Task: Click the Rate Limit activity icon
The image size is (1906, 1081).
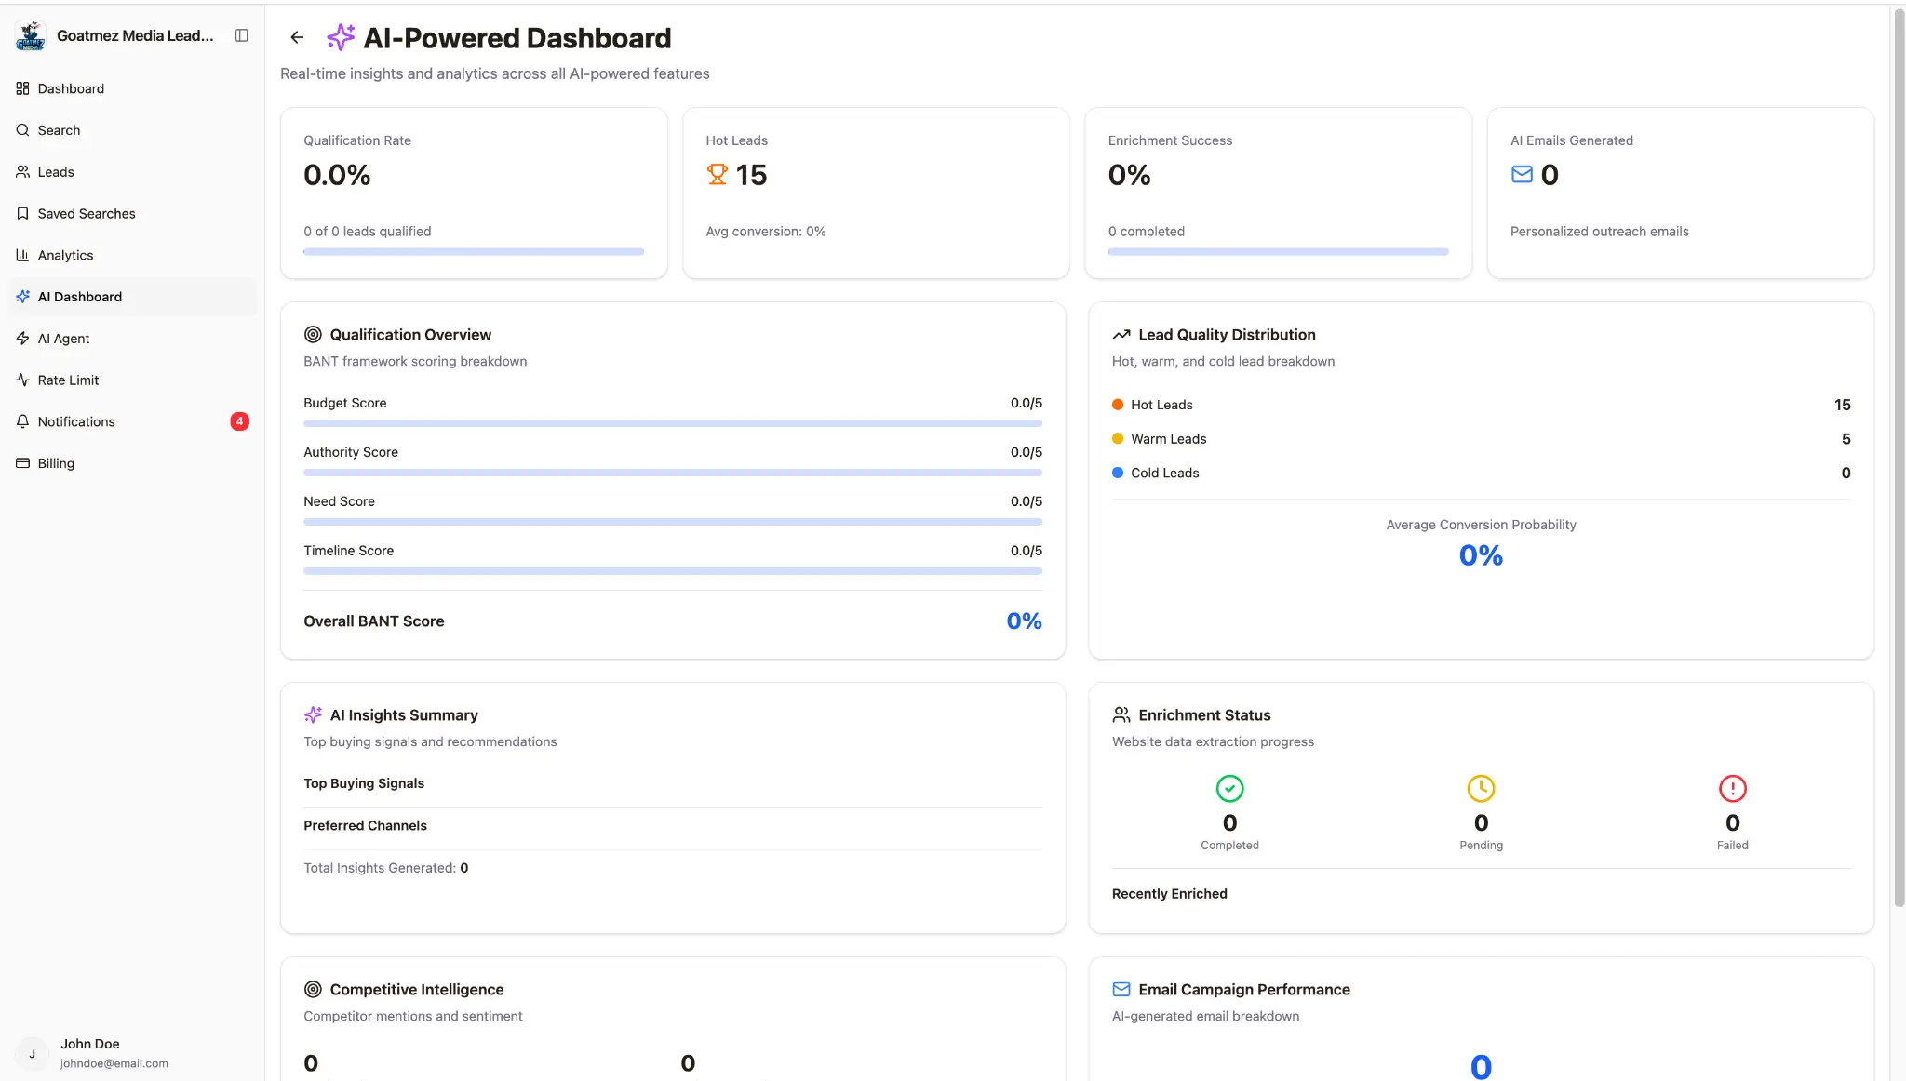Action: tap(22, 380)
